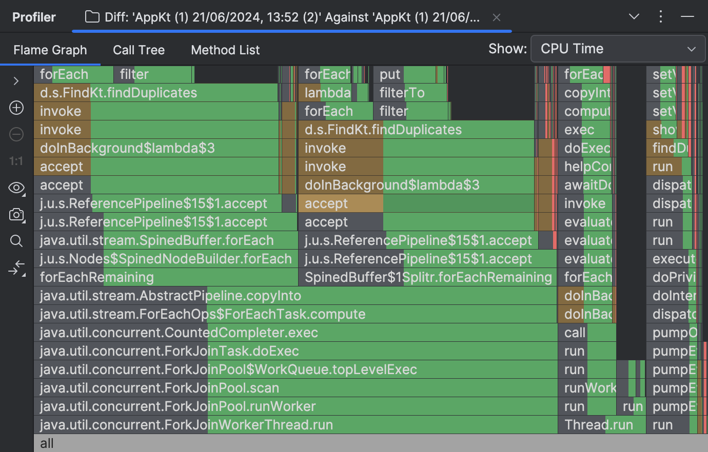The width and height of the screenshot is (708, 452).
Task: Zoom into the flame graph with the plus icon
Action: (x=16, y=108)
